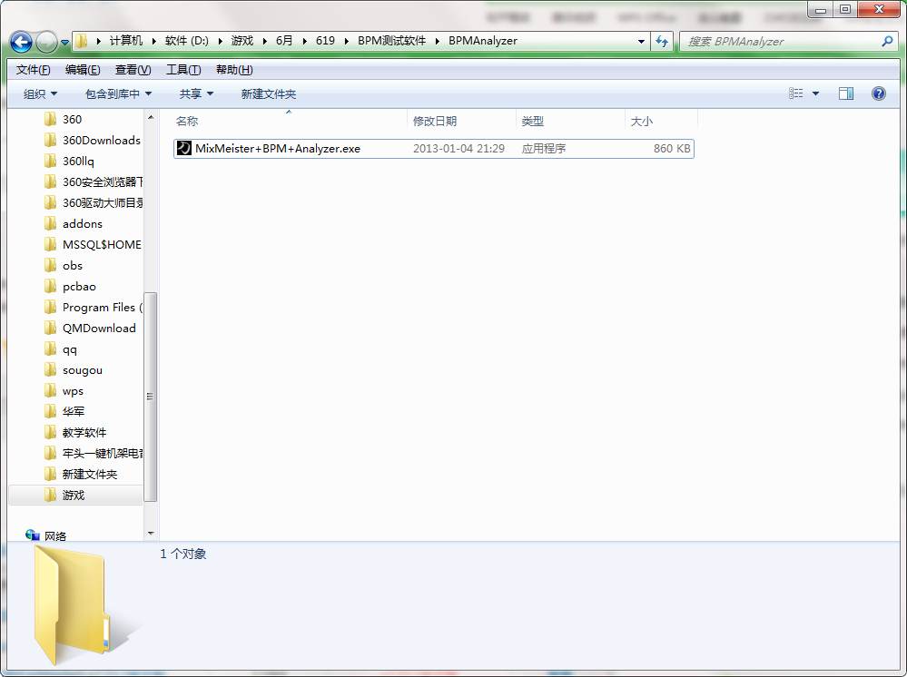The width and height of the screenshot is (907, 677).
Task: Select the 游戏 folder in tree
Action: pos(74,495)
